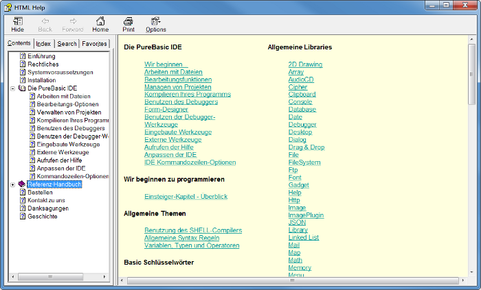481x290 pixels.
Task: Click the Installation topic page icon
Action: pyautogui.click(x=23, y=80)
